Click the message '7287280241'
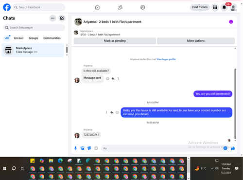The image size is (243, 180). [91, 135]
